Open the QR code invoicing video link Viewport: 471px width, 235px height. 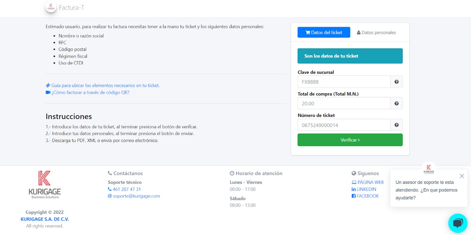90,93
